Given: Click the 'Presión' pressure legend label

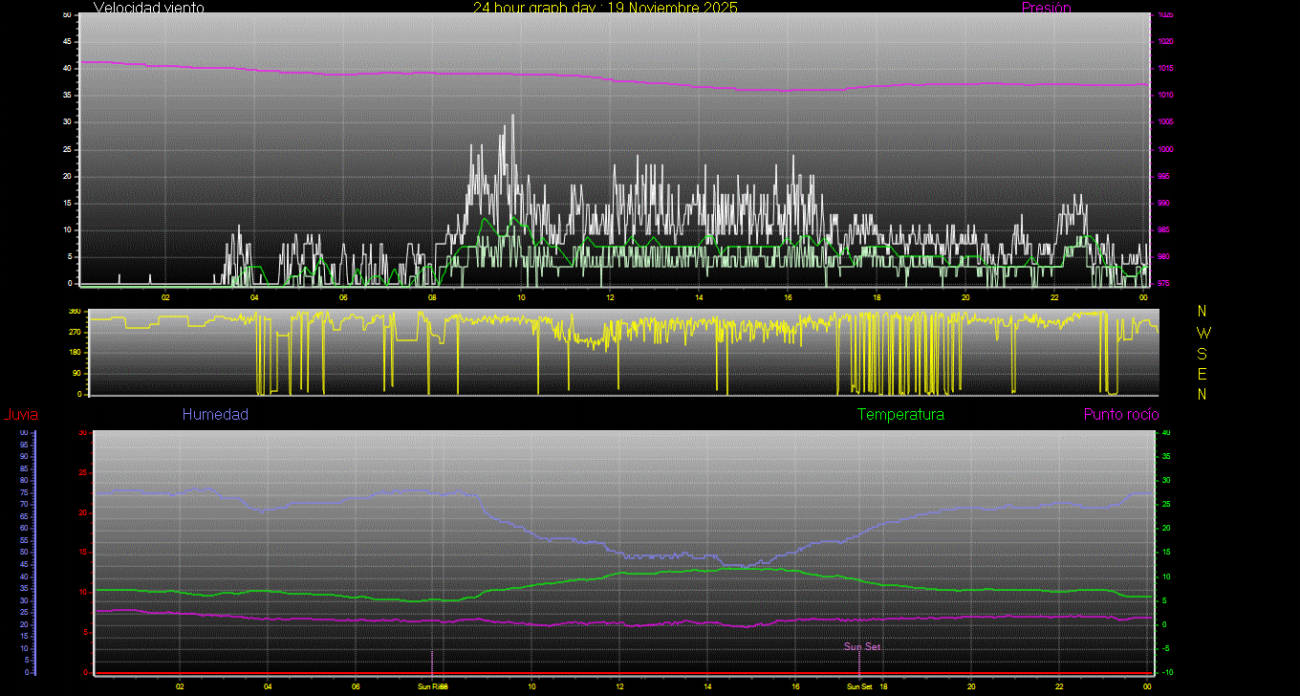Looking at the screenshot, I should [x=1046, y=8].
